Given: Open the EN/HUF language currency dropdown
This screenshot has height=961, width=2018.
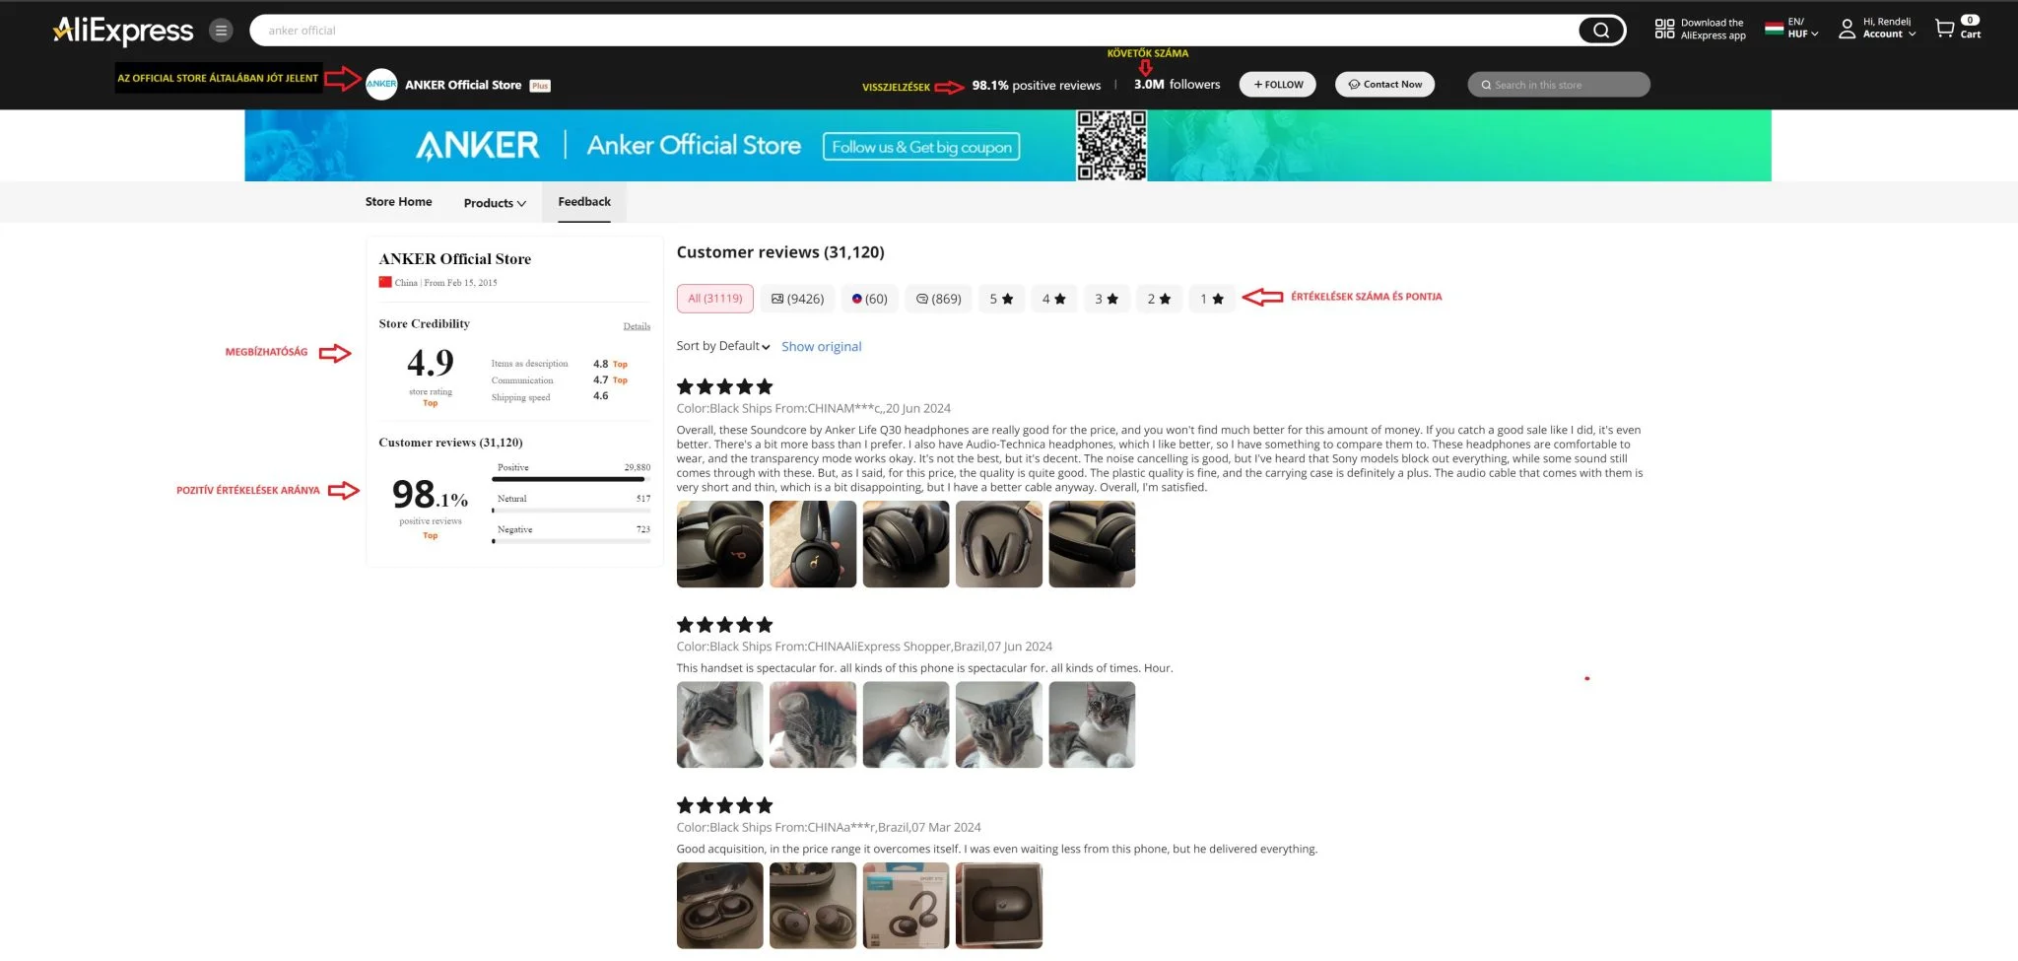Looking at the screenshot, I should 1792,28.
